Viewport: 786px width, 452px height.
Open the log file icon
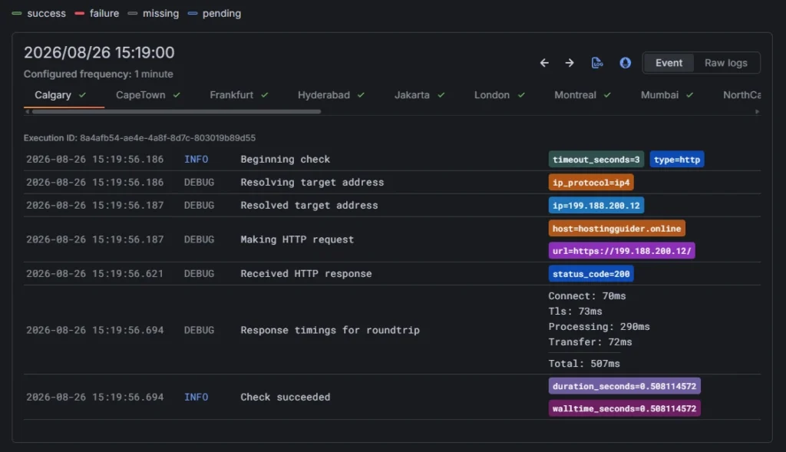[597, 63]
